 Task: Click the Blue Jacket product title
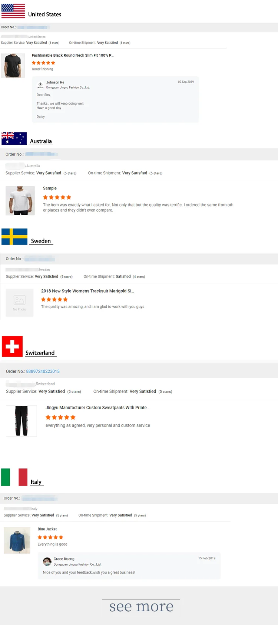(47, 529)
